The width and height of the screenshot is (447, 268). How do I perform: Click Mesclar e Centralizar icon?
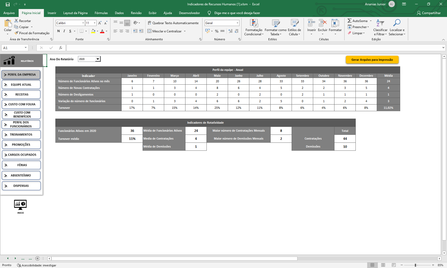pos(150,31)
